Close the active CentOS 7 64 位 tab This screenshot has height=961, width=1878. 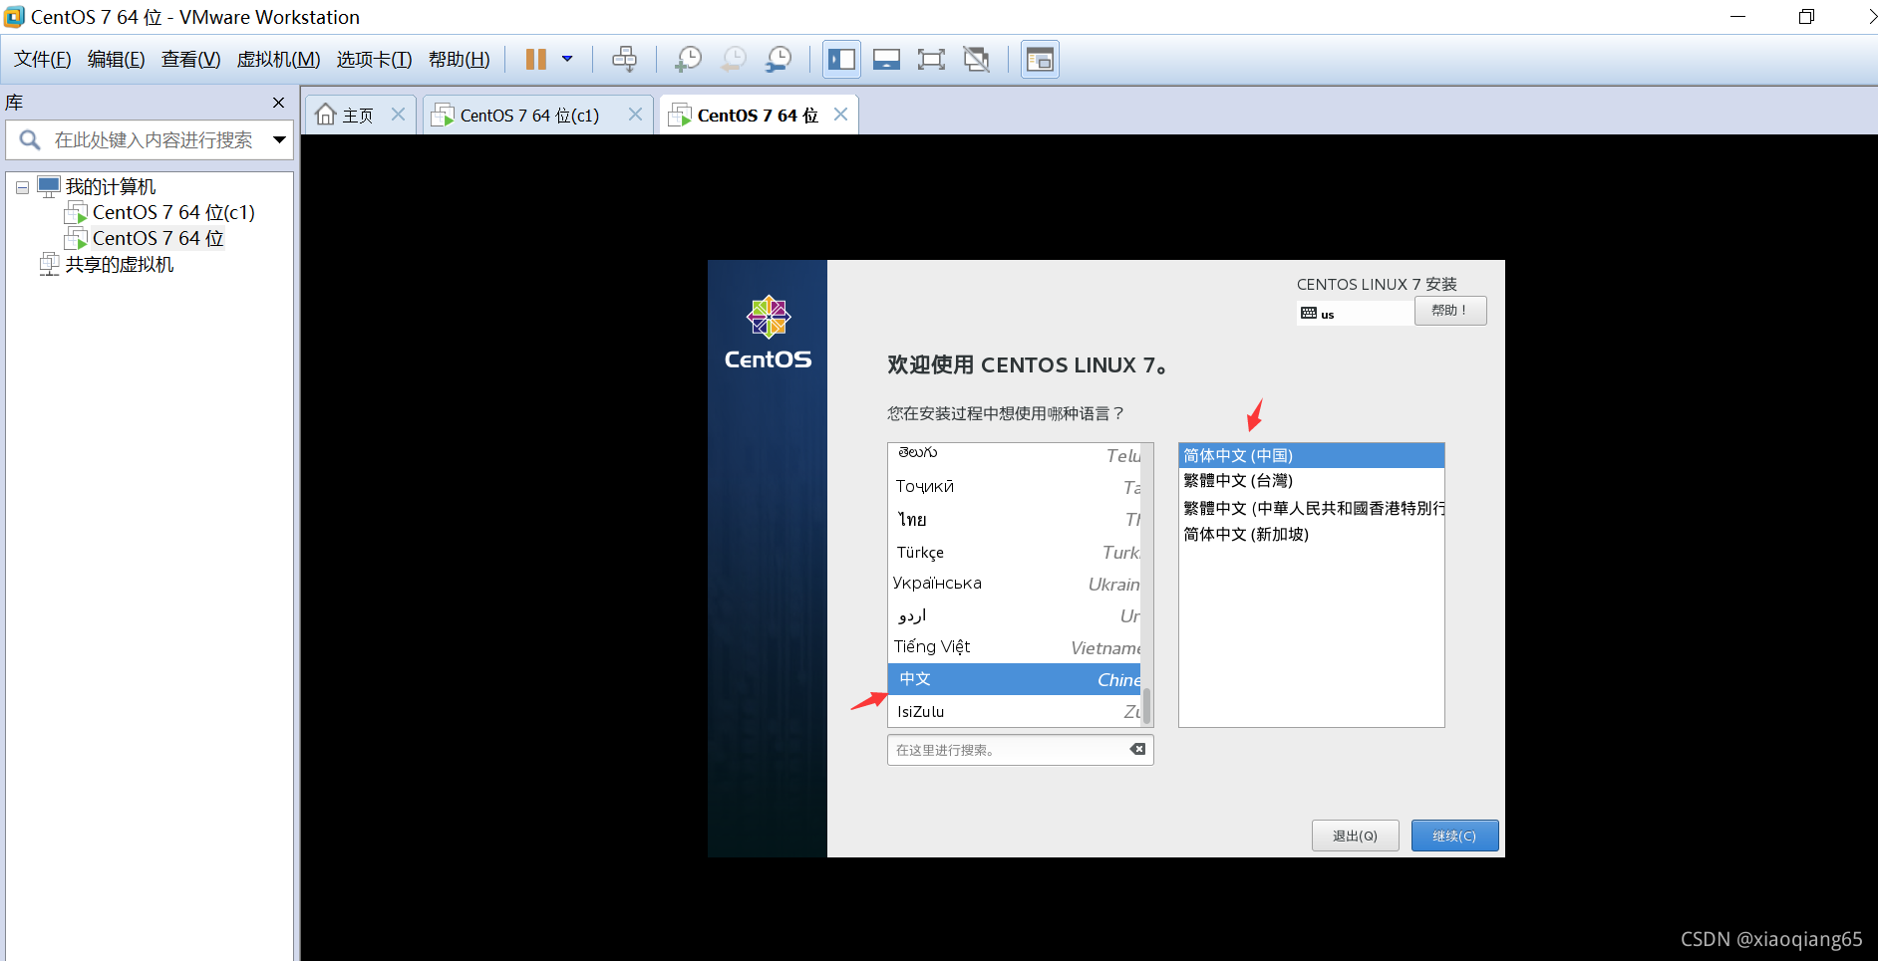(x=840, y=115)
